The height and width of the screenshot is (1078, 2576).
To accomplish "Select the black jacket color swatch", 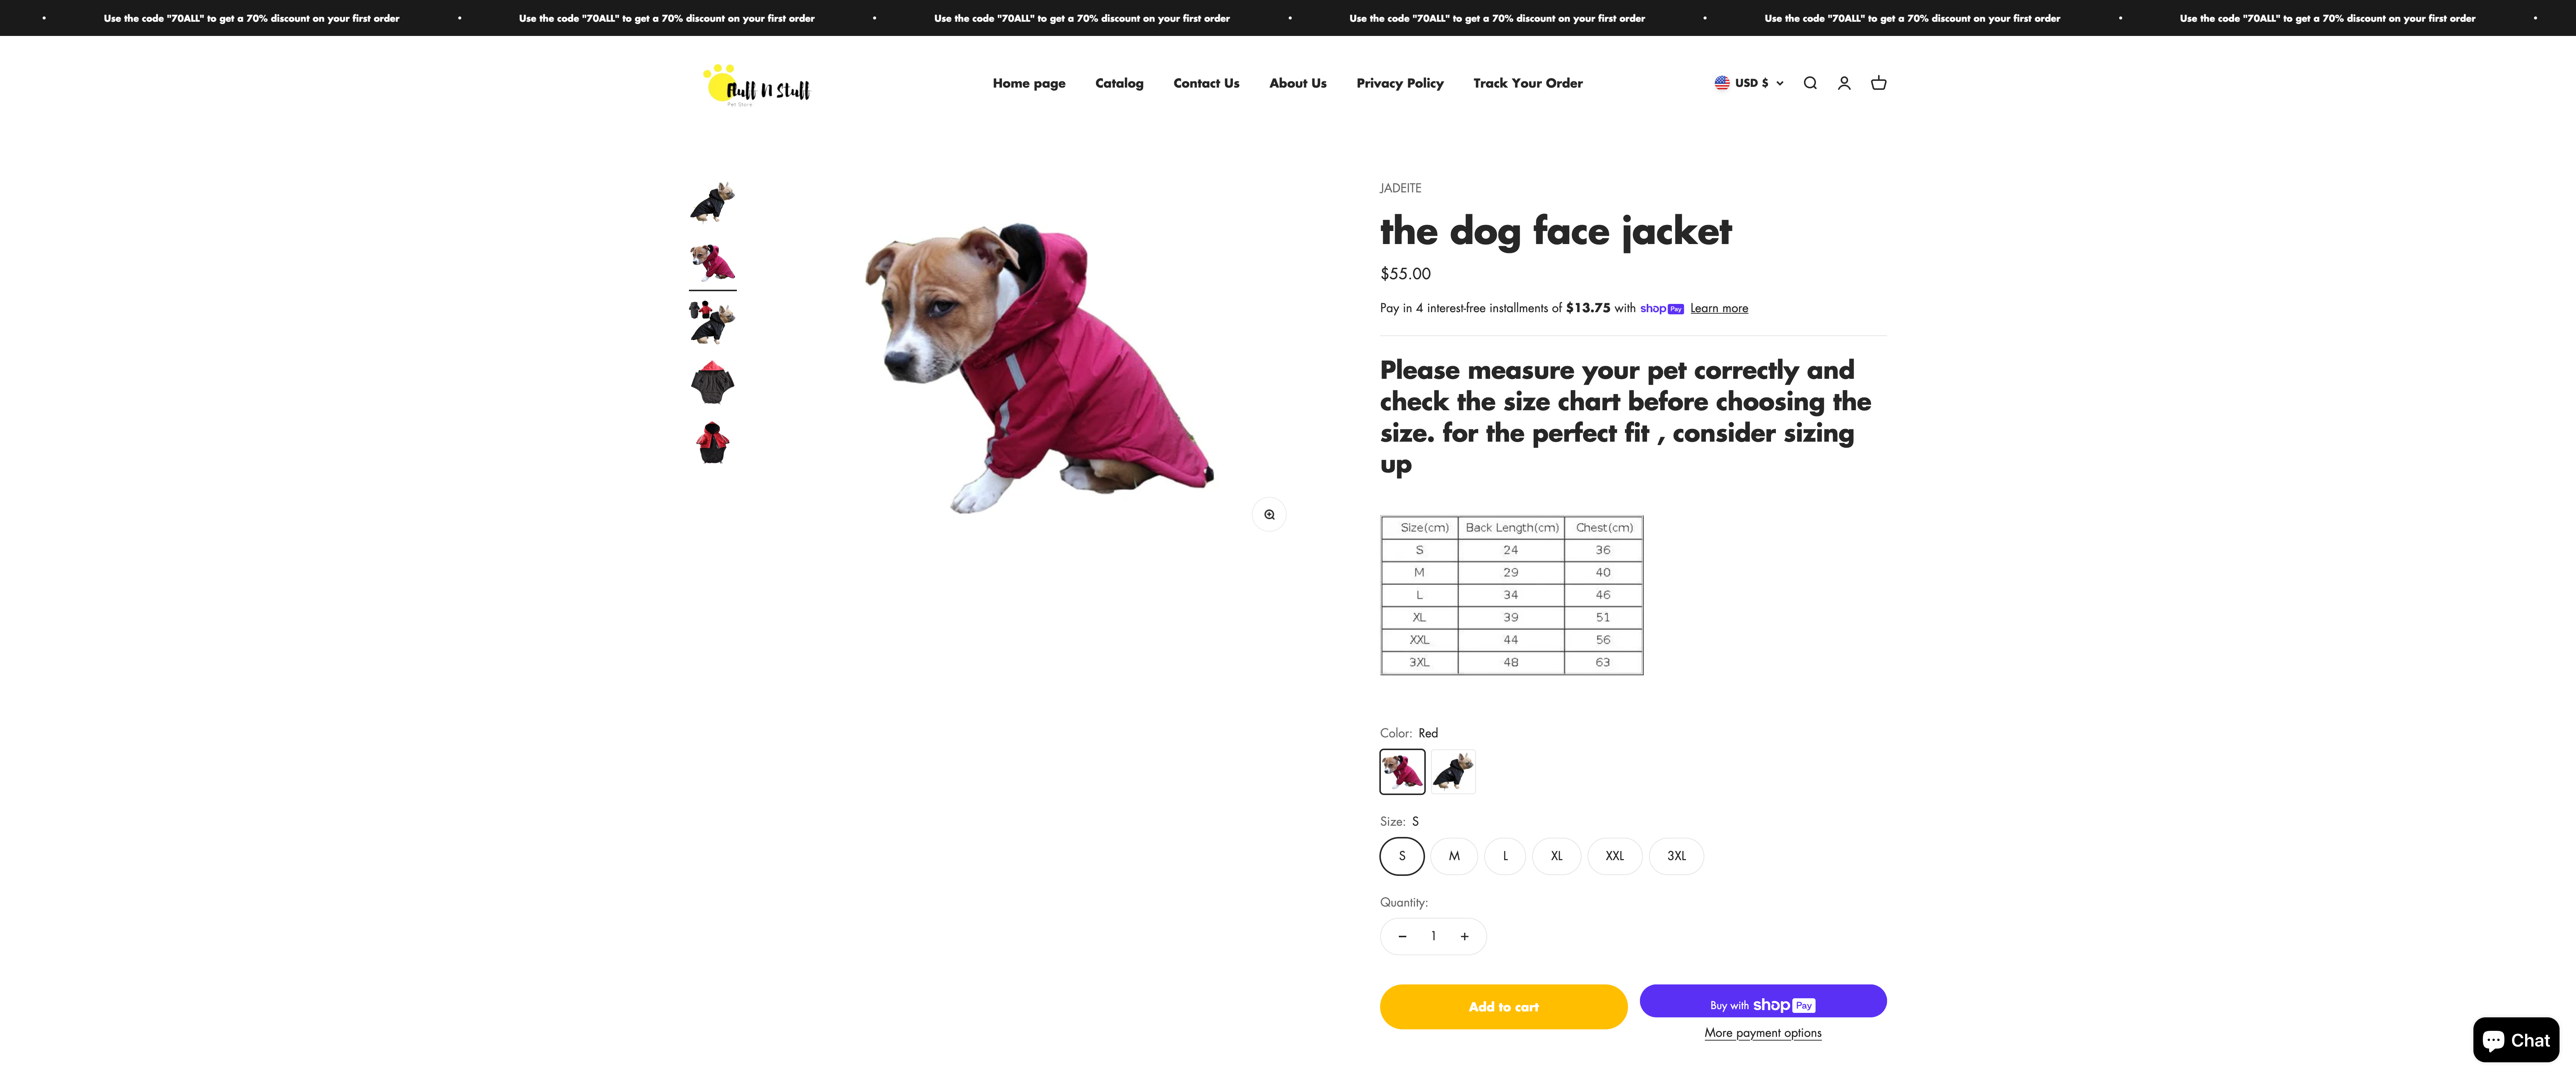I will tap(1453, 772).
